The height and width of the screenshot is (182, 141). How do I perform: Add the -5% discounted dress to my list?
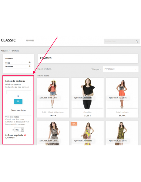[x=83, y=141]
